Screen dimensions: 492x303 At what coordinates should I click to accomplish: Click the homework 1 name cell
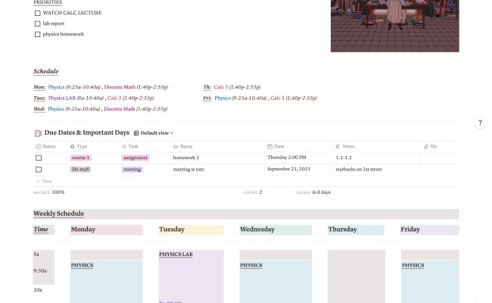217,158
